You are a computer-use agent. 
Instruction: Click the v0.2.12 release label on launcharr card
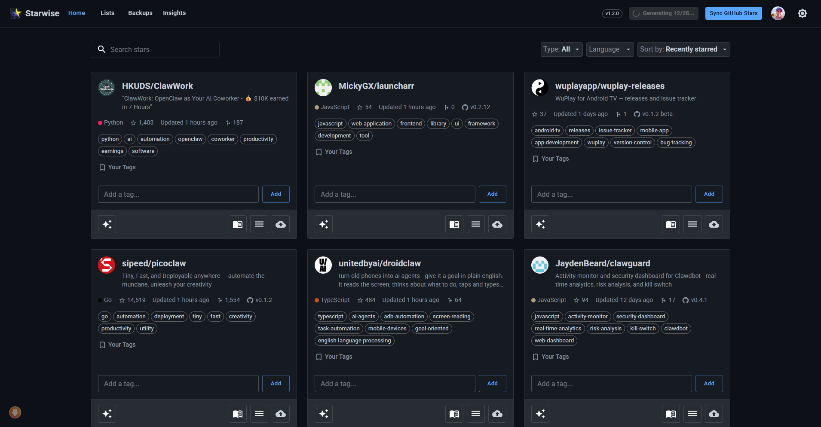click(476, 107)
